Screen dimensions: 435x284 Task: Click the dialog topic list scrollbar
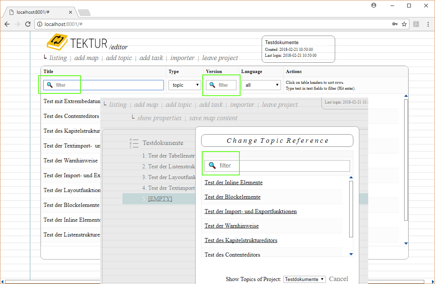pyautogui.click(x=351, y=209)
